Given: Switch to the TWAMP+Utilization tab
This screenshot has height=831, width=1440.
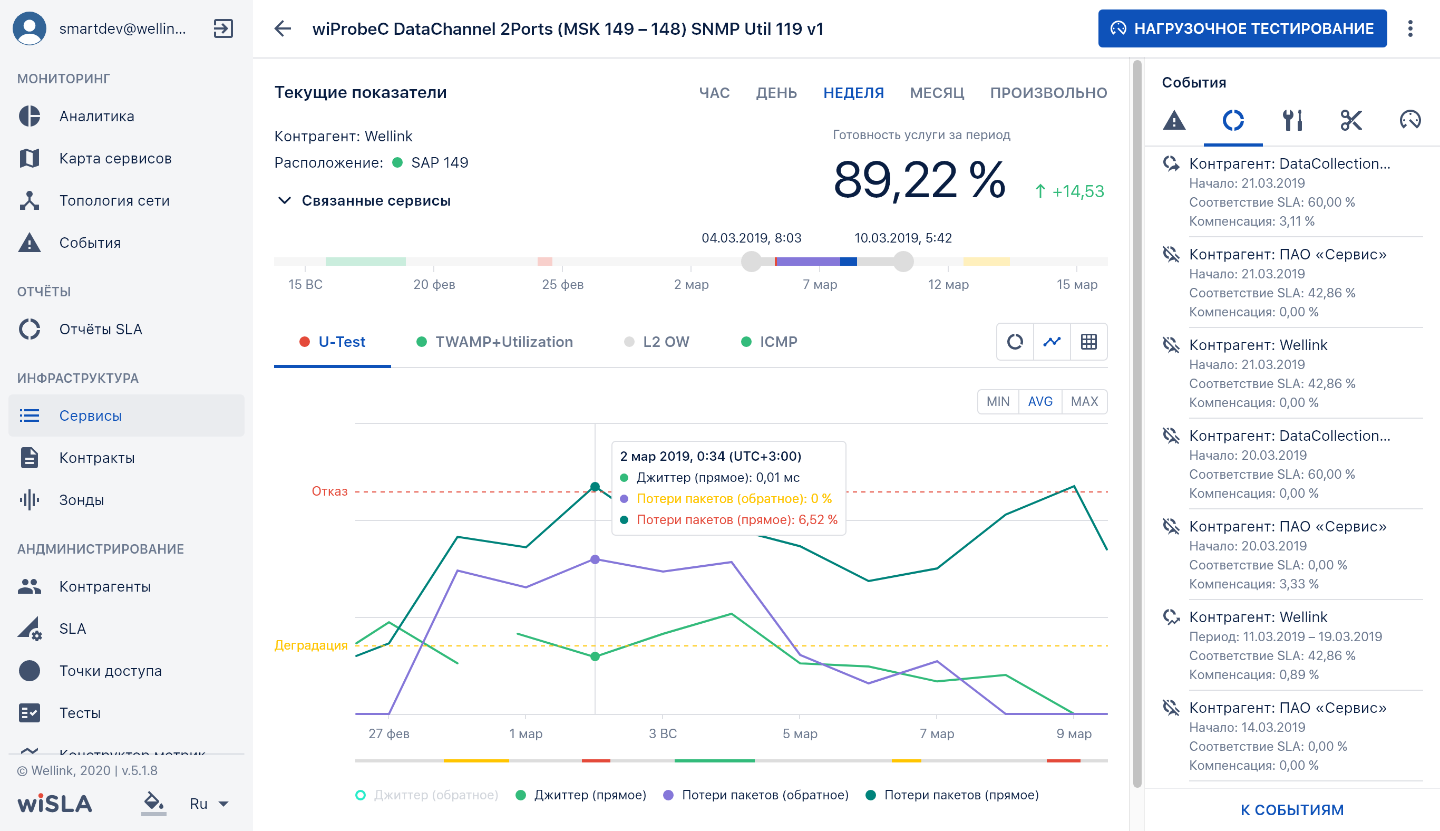Looking at the screenshot, I should coord(494,342).
